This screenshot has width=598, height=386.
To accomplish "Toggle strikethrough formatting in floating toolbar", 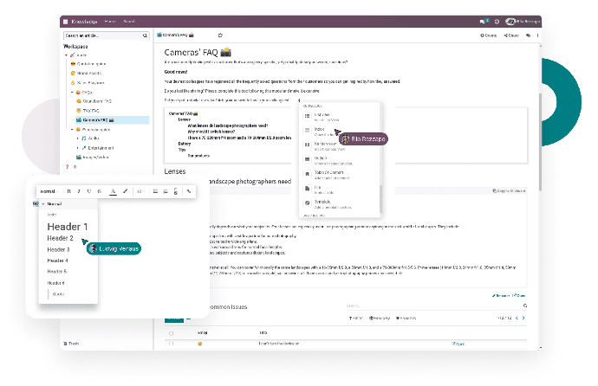I will (x=99, y=191).
